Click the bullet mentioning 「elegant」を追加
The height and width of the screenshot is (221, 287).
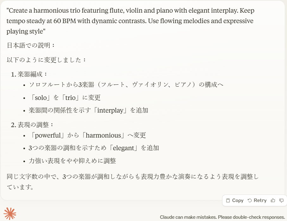click(x=94, y=148)
